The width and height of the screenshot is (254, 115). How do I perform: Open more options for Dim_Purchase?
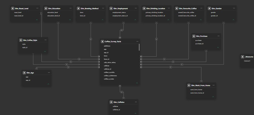[x=218, y=36]
